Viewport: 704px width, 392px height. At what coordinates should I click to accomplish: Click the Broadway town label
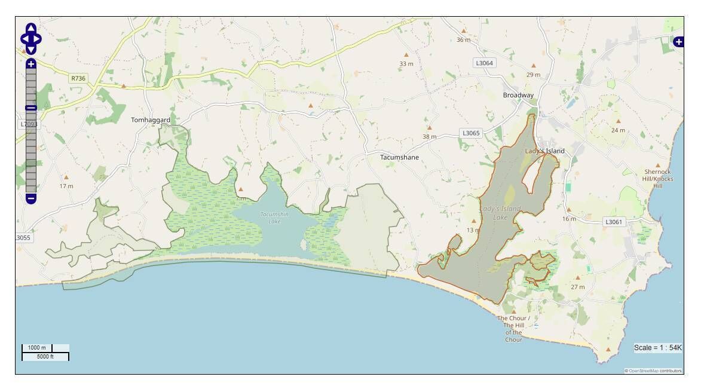tap(518, 95)
